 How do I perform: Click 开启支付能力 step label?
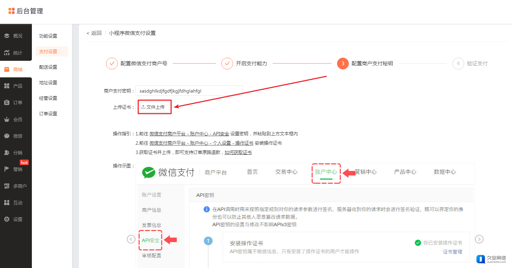251,64
